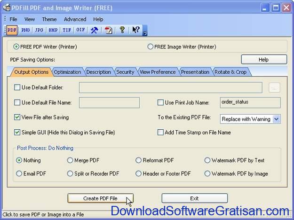The width and height of the screenshot is (294, 220).
Task: Switch to the Rotate & Crop tab
Action: [x=230, y=72]
